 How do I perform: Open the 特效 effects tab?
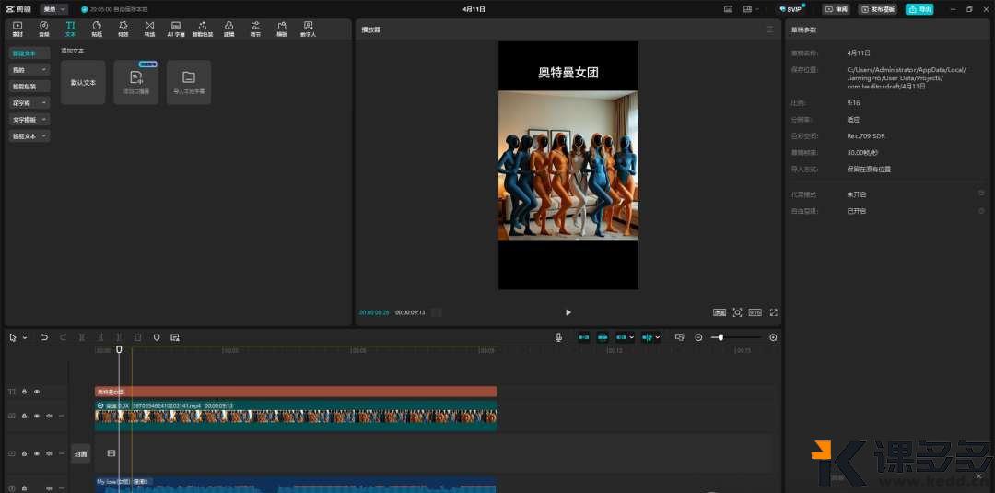pos(123,29)
